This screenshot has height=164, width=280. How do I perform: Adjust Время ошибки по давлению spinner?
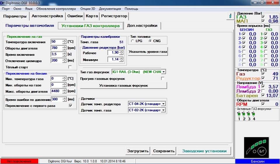click(x=65, y=99)
